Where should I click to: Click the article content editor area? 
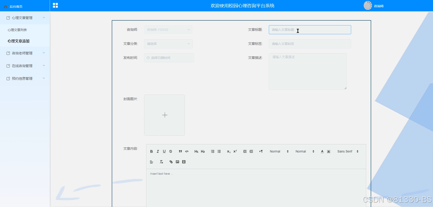pyautogui.click(x=256, y=188)
